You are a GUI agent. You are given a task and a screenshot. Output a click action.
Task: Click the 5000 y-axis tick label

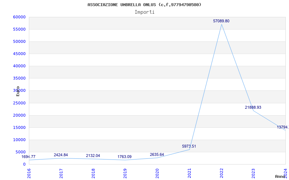pos(21,152)
